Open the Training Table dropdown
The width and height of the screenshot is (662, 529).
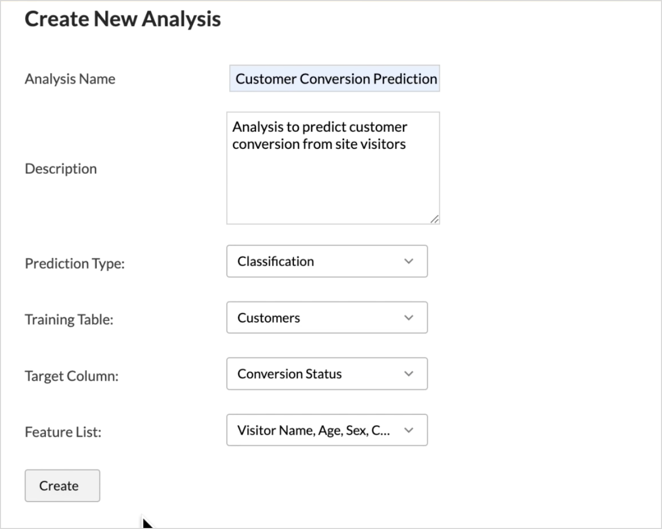(327, 318)
